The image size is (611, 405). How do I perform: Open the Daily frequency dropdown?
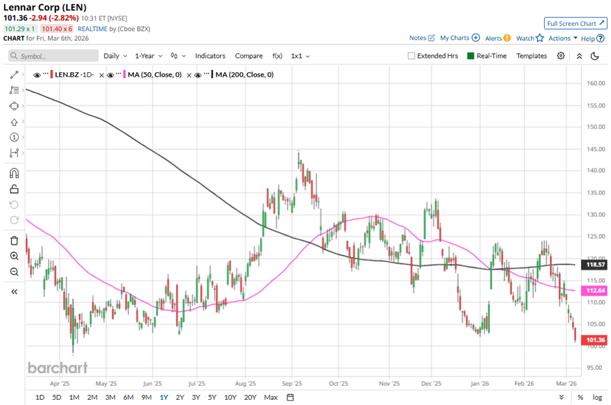click(x=115, y=56)
